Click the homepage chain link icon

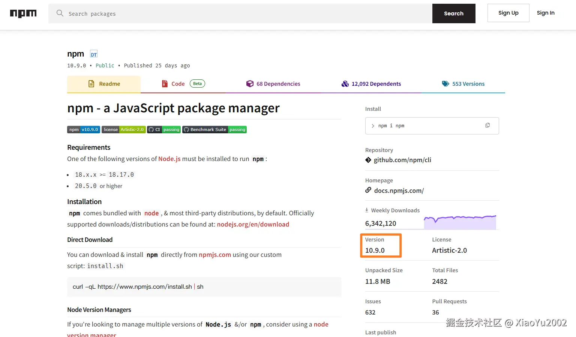point(368,190)
